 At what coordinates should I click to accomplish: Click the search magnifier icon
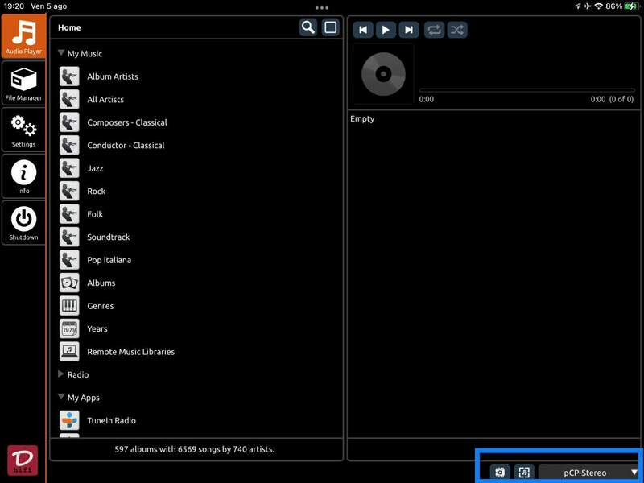pos(308,27)
